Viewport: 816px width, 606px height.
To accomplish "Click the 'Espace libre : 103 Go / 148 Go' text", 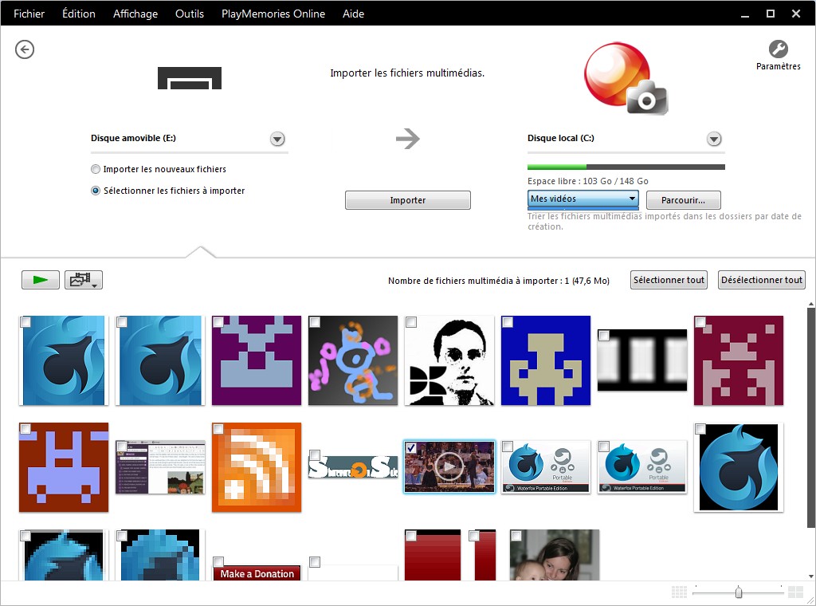I will [587, 181].
